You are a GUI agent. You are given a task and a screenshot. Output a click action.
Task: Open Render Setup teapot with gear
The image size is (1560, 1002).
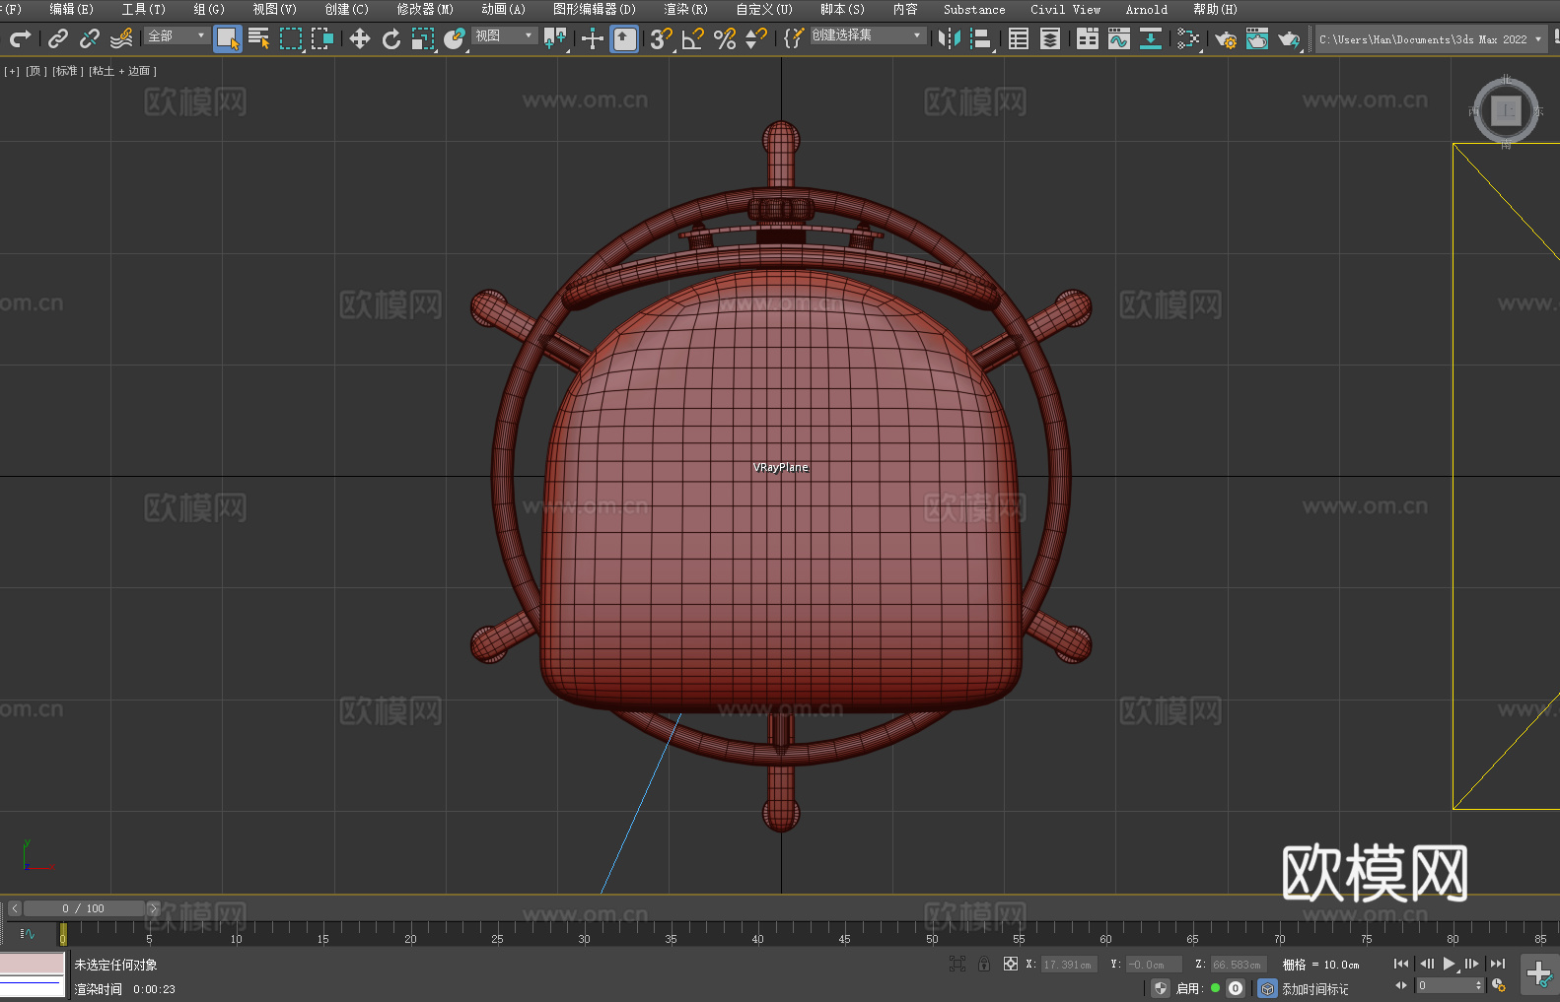tap(1226, 38)
